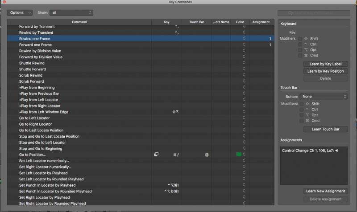Select the Shuttle Forward command
Screen dimensions: 357x212
pos(141,69)
